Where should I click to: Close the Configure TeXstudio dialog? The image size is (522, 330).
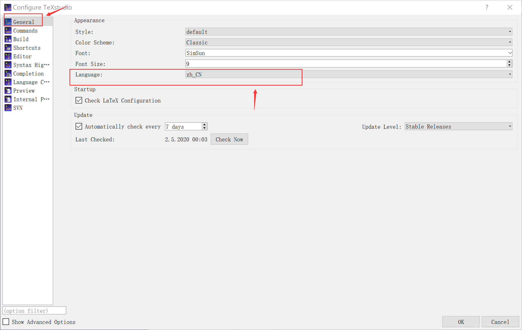[x=510, y=8]
